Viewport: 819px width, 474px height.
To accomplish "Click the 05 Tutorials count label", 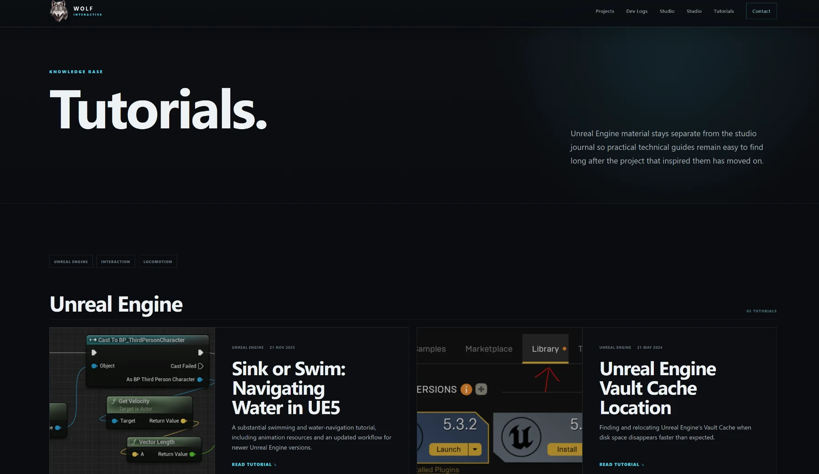I will (x=761, y=311).
